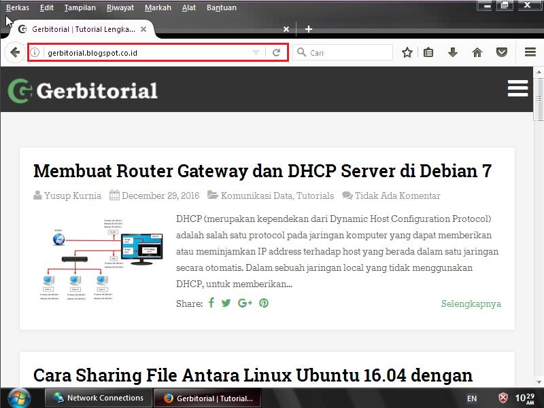Click the taskbar clock 10:29 AM

(524, 398)
